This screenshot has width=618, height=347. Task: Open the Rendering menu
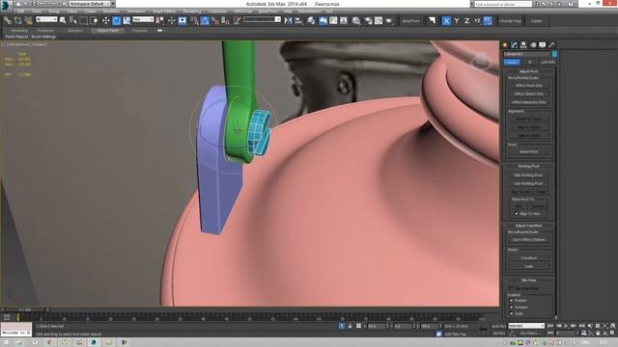click(192, 12)
